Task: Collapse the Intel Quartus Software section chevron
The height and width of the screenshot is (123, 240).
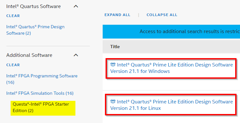Action: pos(76,6)
